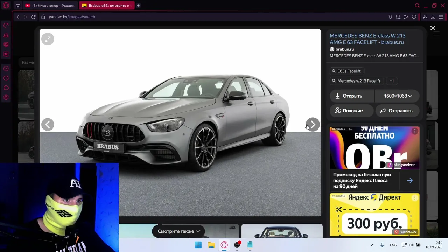Open options menu on Яндекс Директ ad
The image size is (448, 252).
(x=415, y=198)
